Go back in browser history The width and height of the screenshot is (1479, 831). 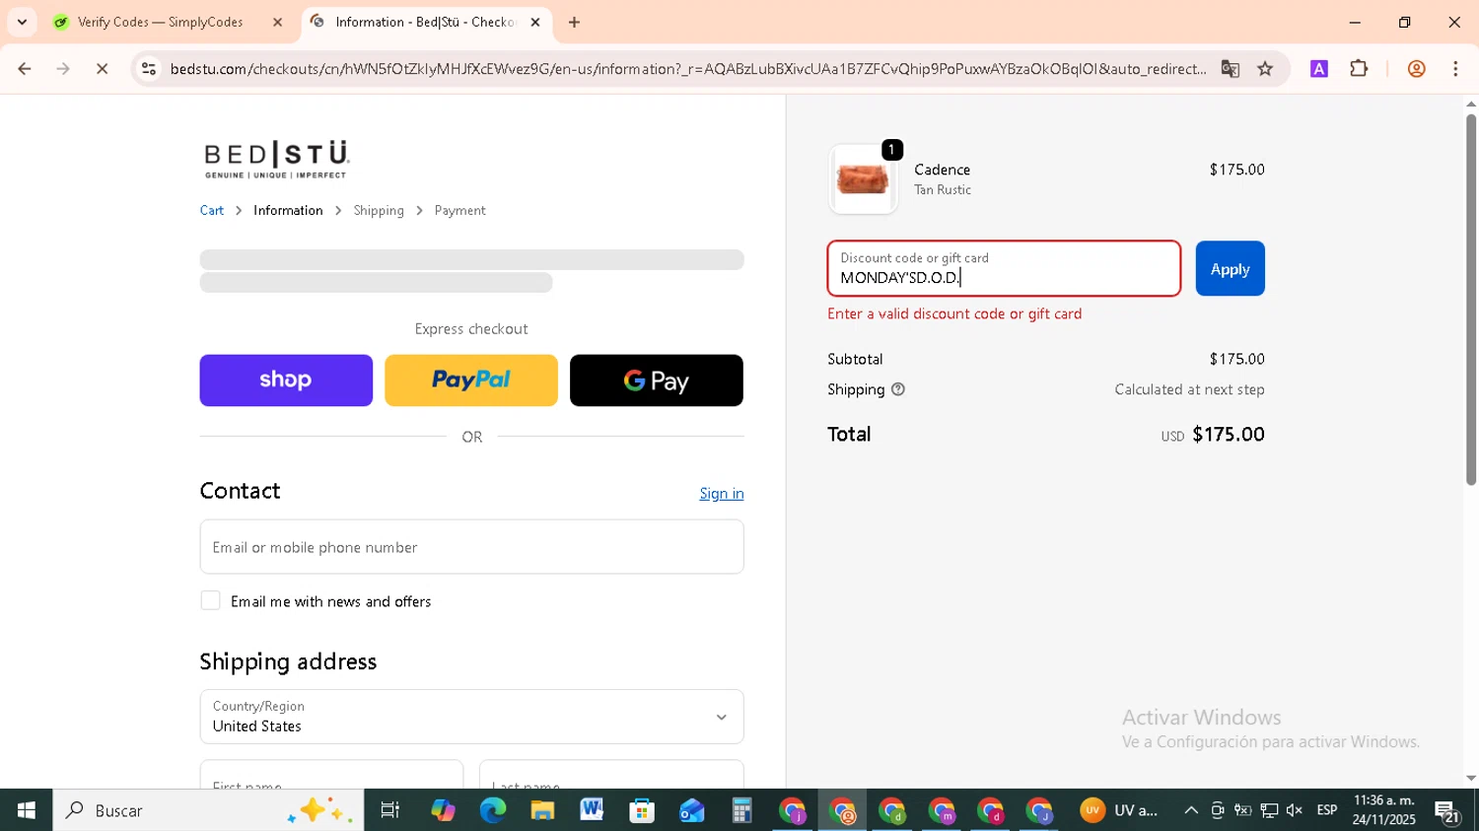25,69
